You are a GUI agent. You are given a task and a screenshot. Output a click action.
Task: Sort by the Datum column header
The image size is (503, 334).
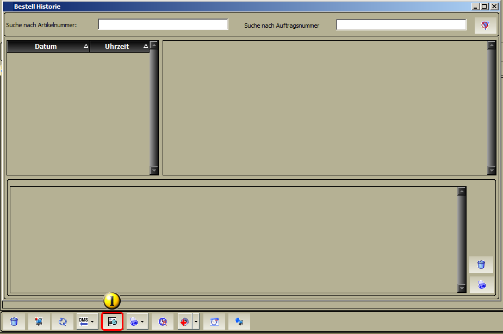(48, 46)
